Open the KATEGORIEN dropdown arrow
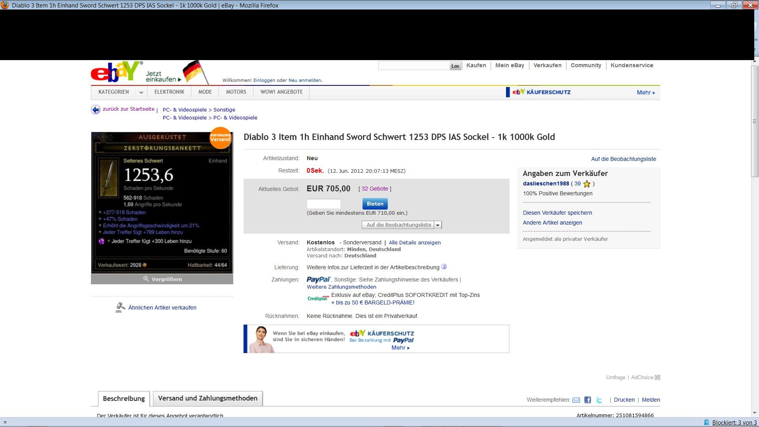This screenshot has height=427, width=759. (x=141, y=93)
